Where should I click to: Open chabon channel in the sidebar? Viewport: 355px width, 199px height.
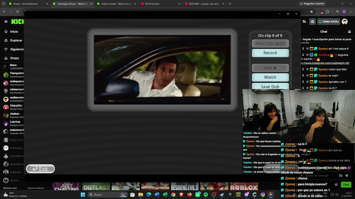13,115
